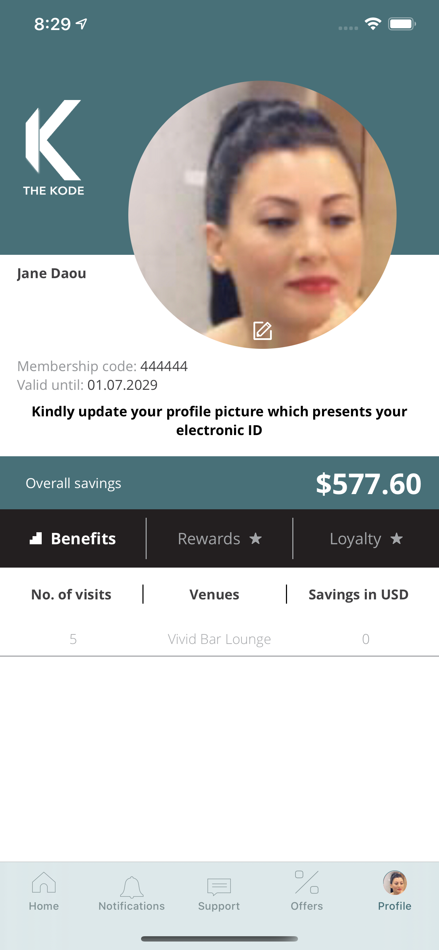Tap the star icon beside Loyalty

(397, 539)
